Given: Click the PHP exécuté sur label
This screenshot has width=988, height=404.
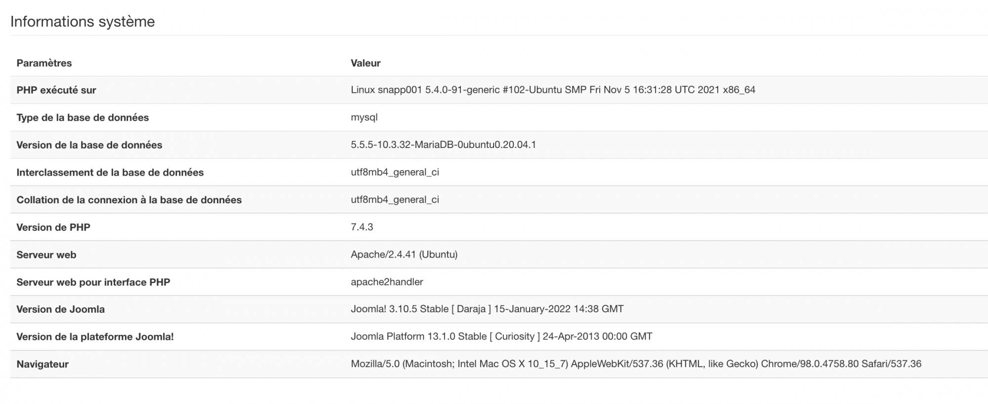Looking at the screenshot, I should 56,90.
